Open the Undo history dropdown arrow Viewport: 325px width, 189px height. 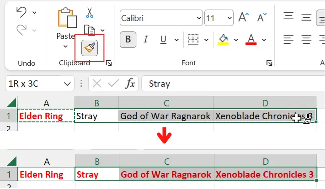coord(34,13)
